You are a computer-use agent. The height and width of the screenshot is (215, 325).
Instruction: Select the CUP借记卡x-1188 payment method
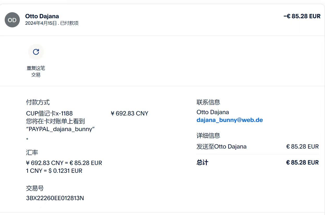(x=49, y=113)
